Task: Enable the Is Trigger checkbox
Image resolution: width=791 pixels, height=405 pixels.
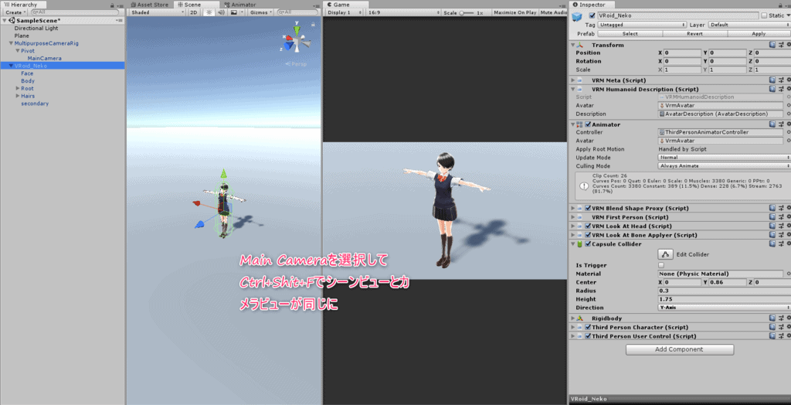Action: [660, 264]
